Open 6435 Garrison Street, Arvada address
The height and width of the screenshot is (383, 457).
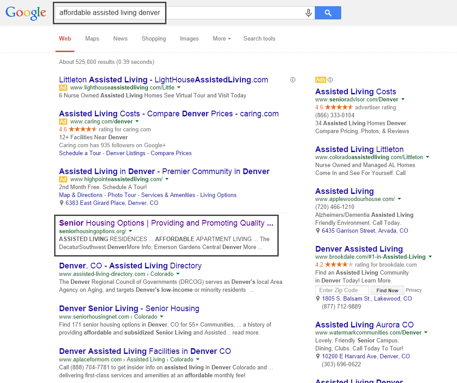click(365, 231)
